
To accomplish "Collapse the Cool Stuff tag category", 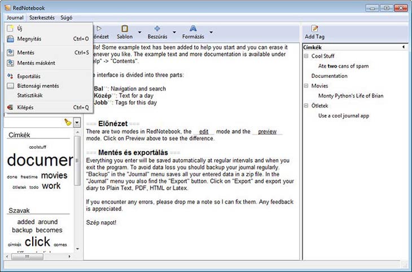I will (x=306, y=56).
